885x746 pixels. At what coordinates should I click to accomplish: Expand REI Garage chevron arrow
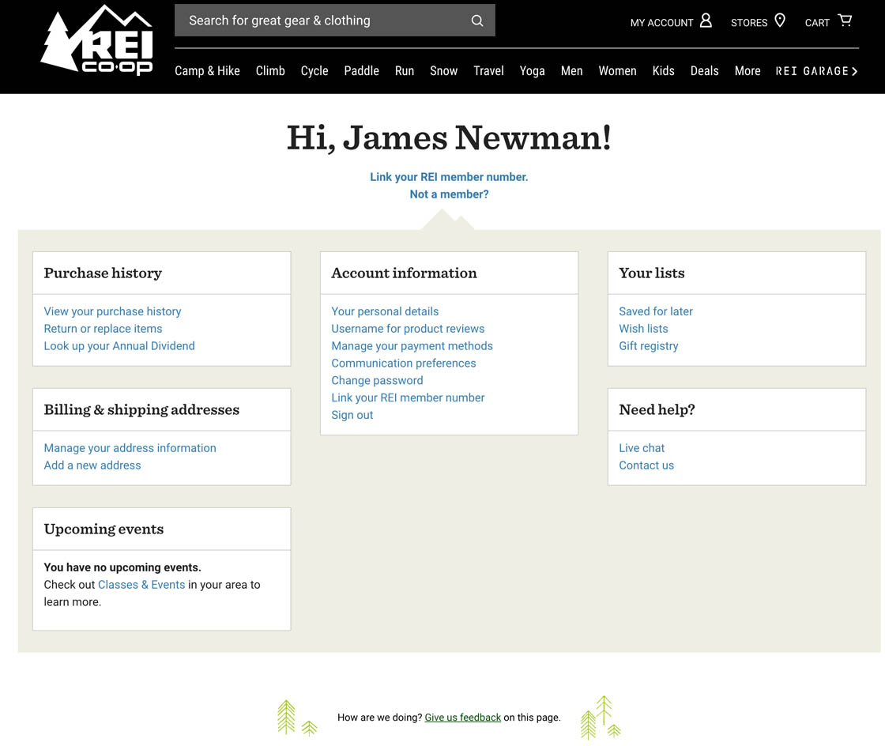[x=854, y=71]
